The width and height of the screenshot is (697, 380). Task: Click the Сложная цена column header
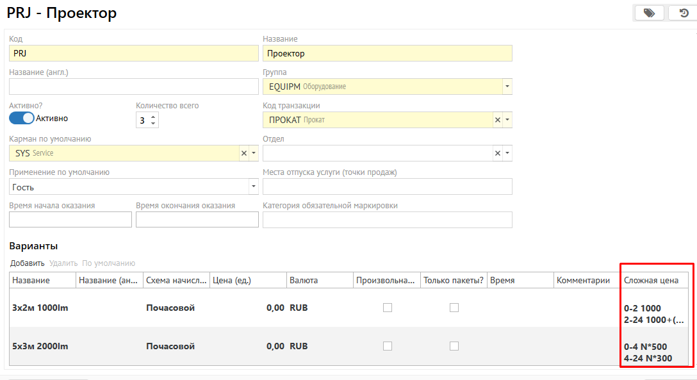651,281
